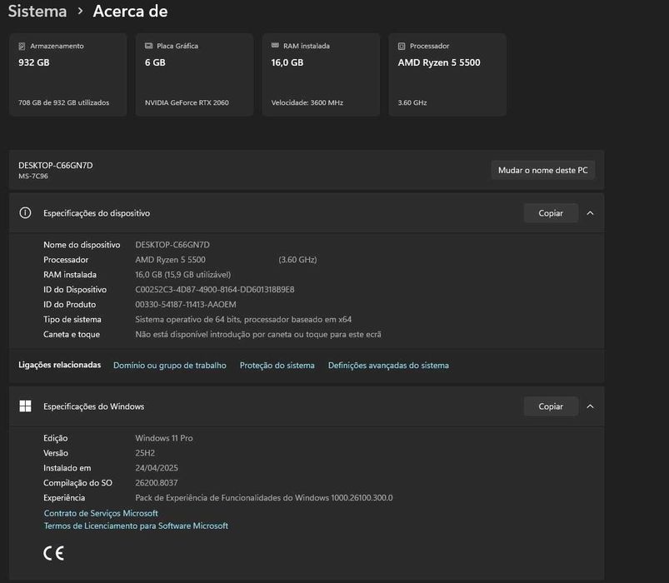669x583 pixels.
Task: Click the Especificações do Windows heading
Action: pyautogui.click(x=93, y=406)
